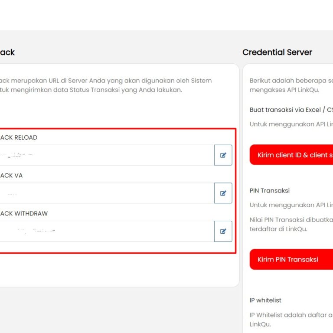The height and width of the screenshot is (333, 333).
Task: Click the IP whitelist section title
Action: pos(265,300)
